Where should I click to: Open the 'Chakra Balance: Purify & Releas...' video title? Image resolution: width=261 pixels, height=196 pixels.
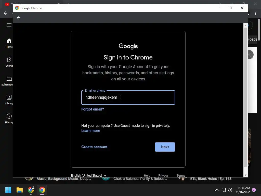pyautogui.click(x=140, y=179)
